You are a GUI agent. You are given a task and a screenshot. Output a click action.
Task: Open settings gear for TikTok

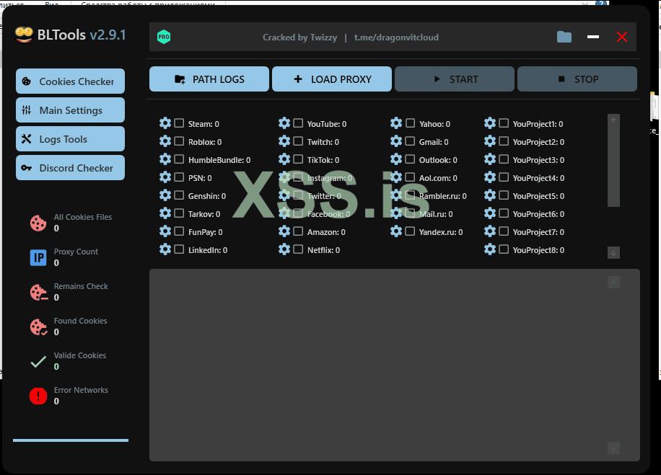pyautogui.click(x=284, y=159)
